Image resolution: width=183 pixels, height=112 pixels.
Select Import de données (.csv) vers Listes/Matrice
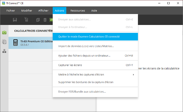click(95, 46)
